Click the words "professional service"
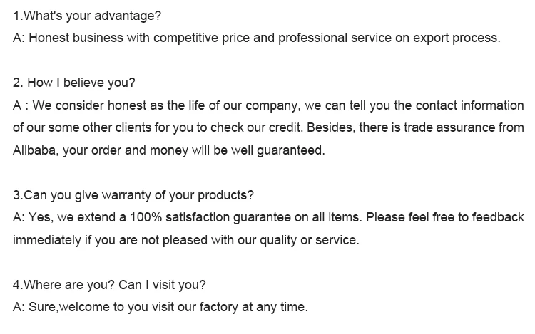 coord(335,38)
